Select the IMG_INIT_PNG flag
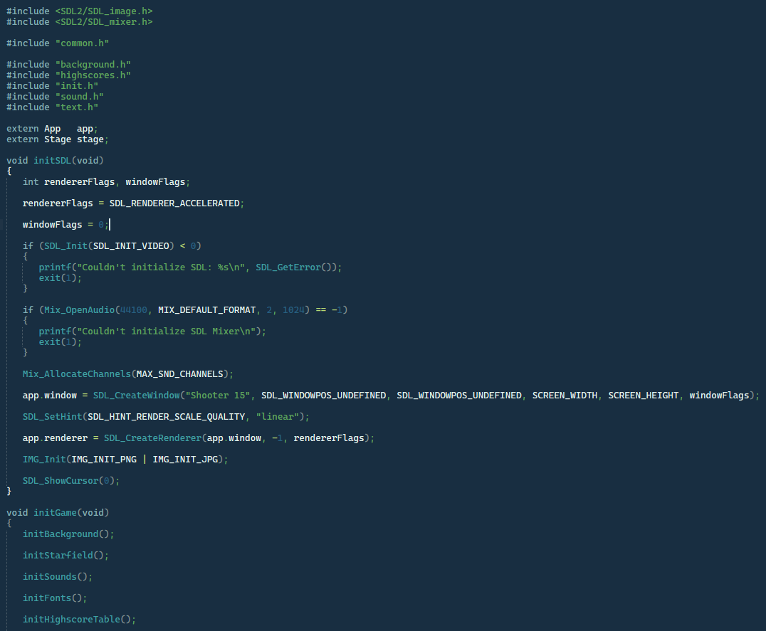The image size is (766, 631). [x=102, y=459]
